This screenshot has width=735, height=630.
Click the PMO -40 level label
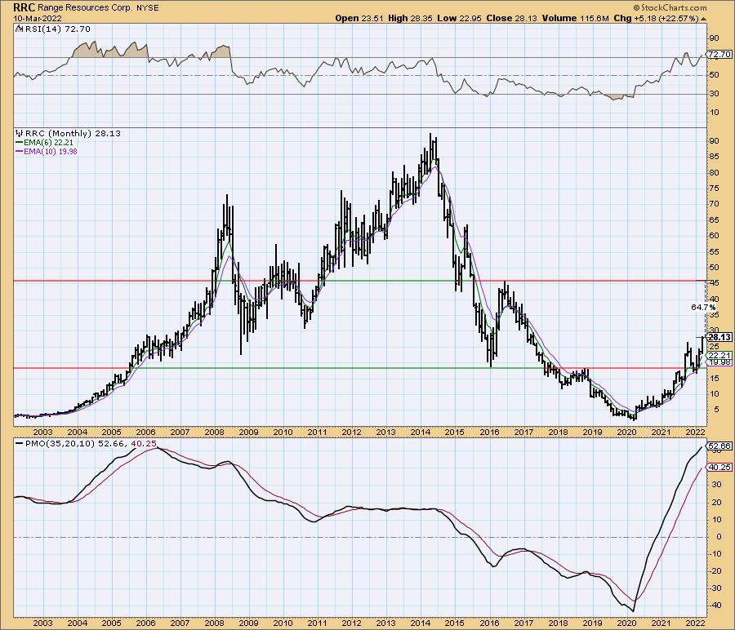click(x=715, y=606)
